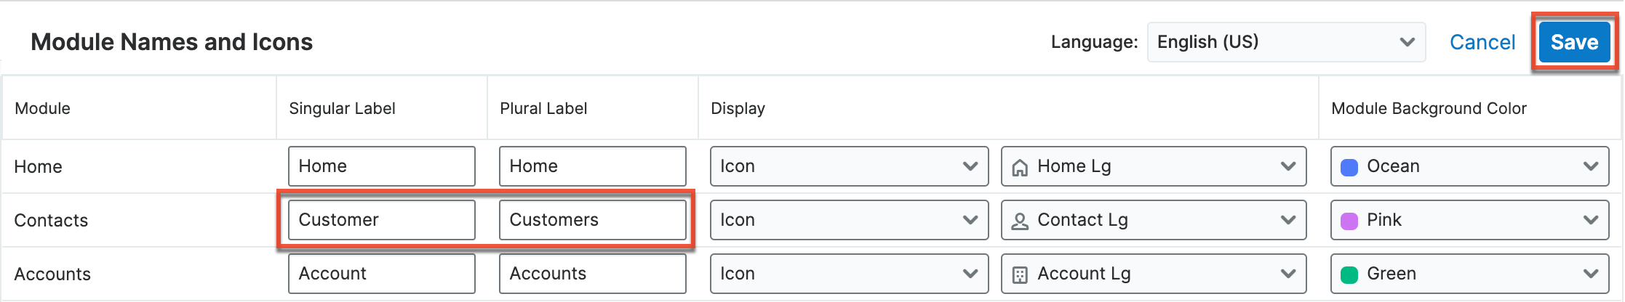1625x302 pixels.
Task: Click the Account Lg building icon
Action: click(1021, 275)
